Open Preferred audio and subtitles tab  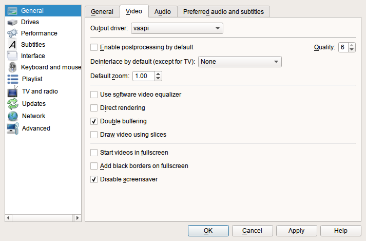pos(223,12)
